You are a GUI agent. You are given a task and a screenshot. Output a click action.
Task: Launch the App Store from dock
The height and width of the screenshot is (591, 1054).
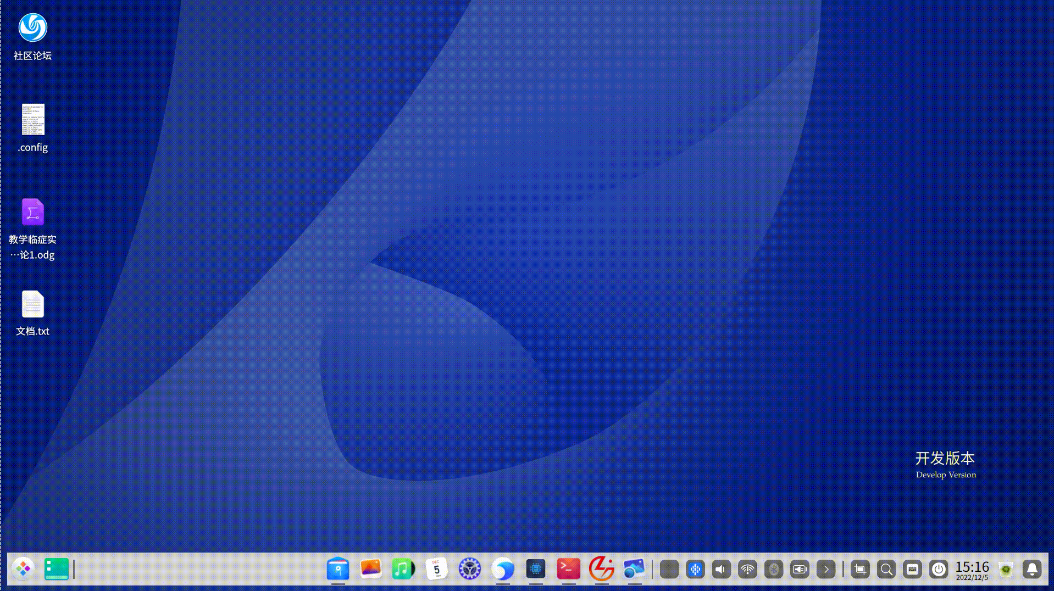pos(338,569)
